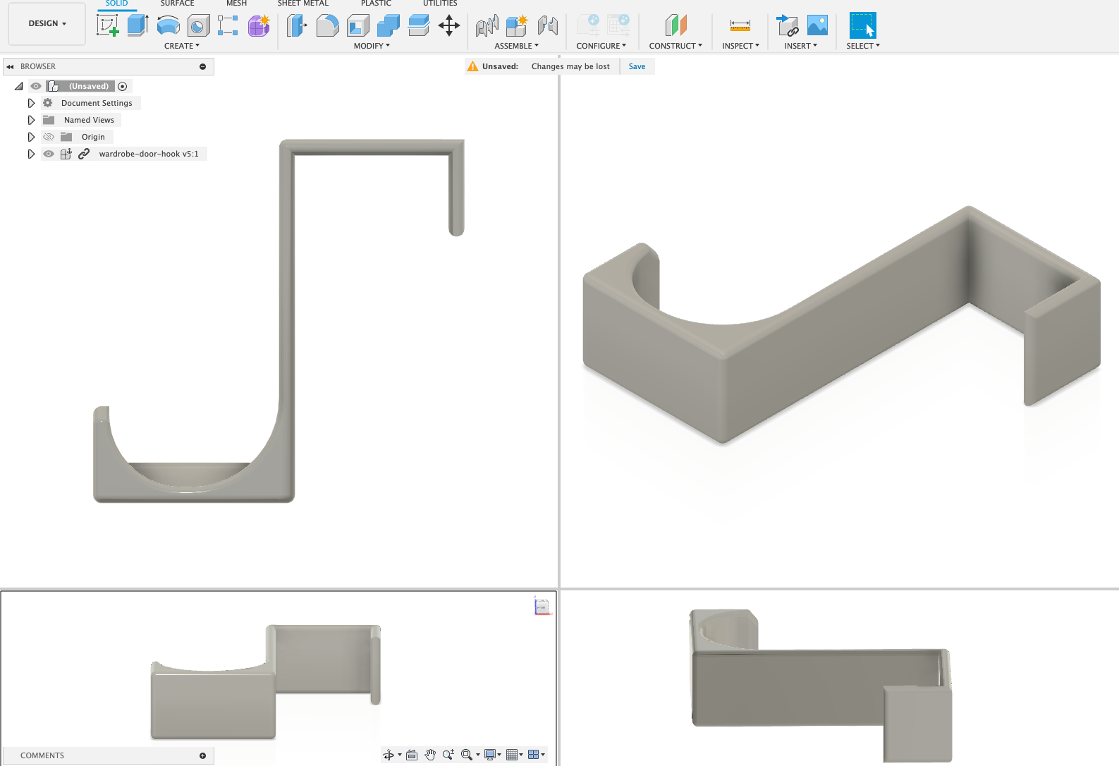Hide the wardrobe-door-hook v5:1 component
The image size is (1119, 766).
(x=49, y=154)
